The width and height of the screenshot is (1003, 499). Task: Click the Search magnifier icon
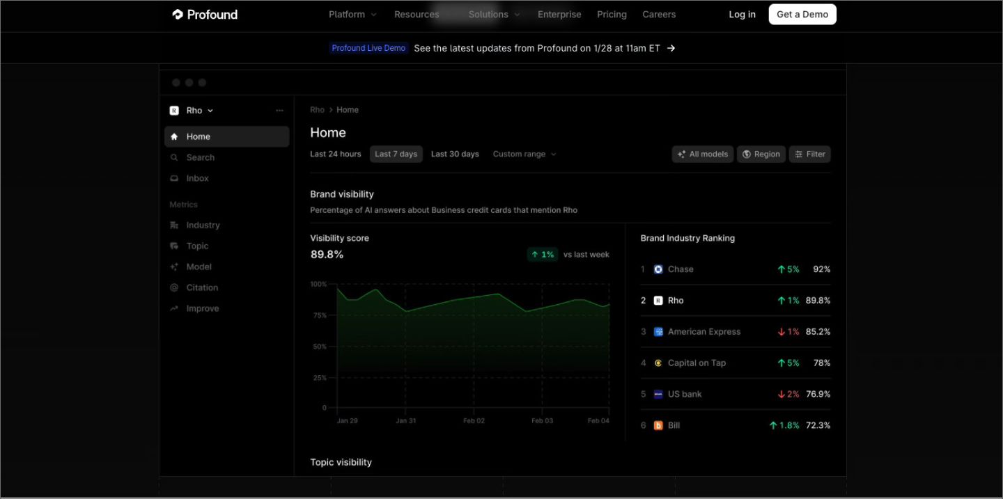tap(174, 157)
